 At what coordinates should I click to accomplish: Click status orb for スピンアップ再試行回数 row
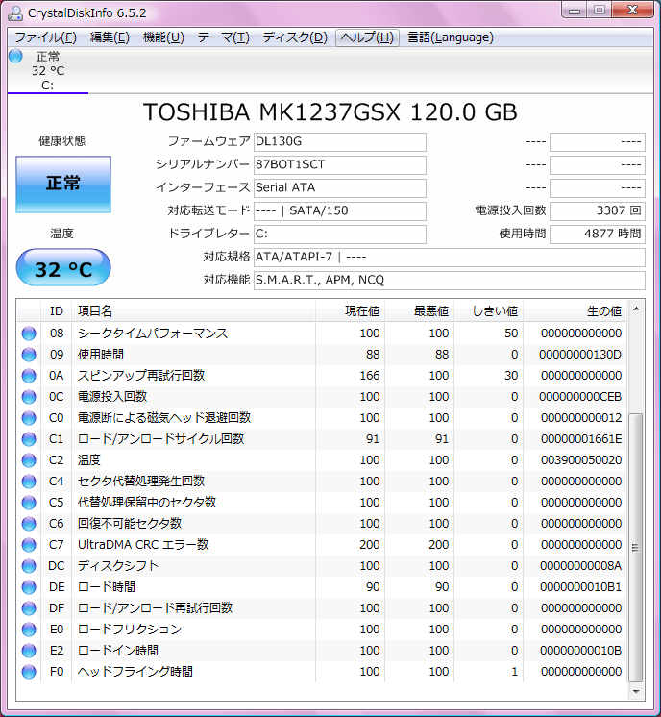point(29,376)
